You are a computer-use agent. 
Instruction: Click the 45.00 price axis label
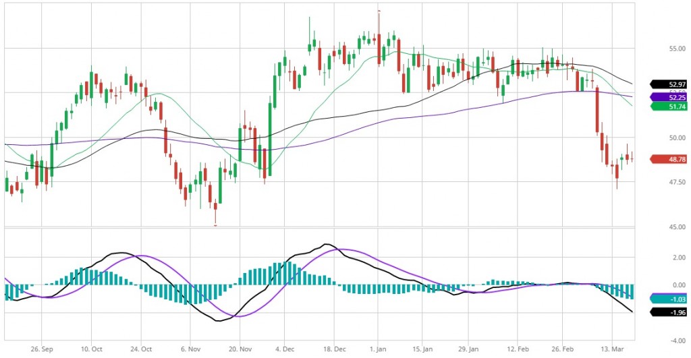click(678, 227)
